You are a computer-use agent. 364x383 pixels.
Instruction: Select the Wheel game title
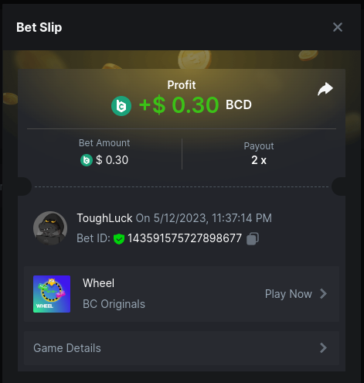click(x=98, y=283)
